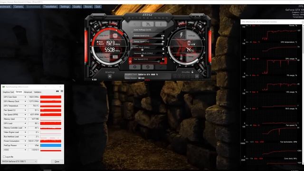Click the GPU temperature graph in hardware monitor

[271, 50]
